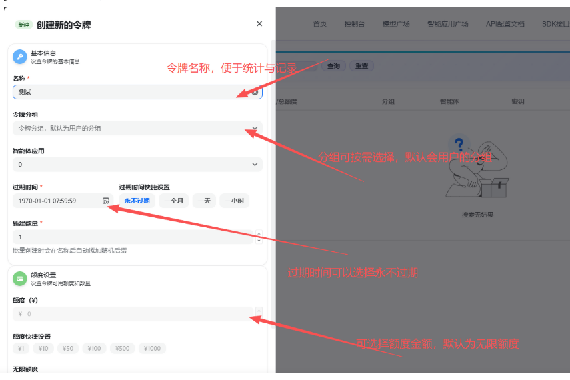The width and height of the screenshot is (570, 380).
Task: Choose the ¥1 quick quota chip
Action: click(21, 349)
